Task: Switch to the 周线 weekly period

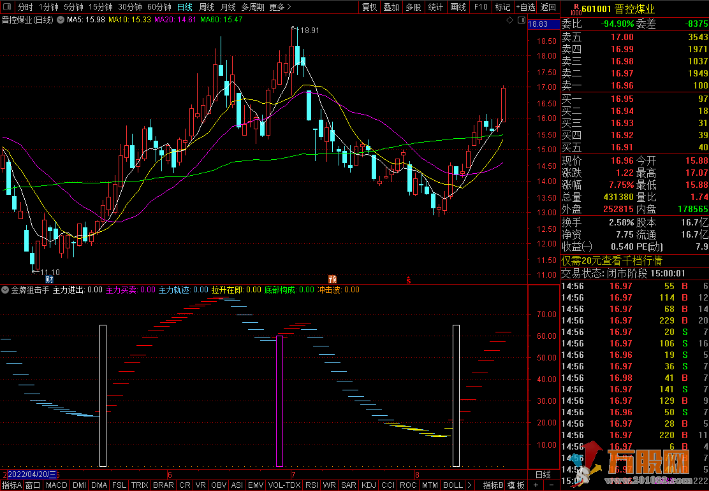Action: [x=207, y=7]
